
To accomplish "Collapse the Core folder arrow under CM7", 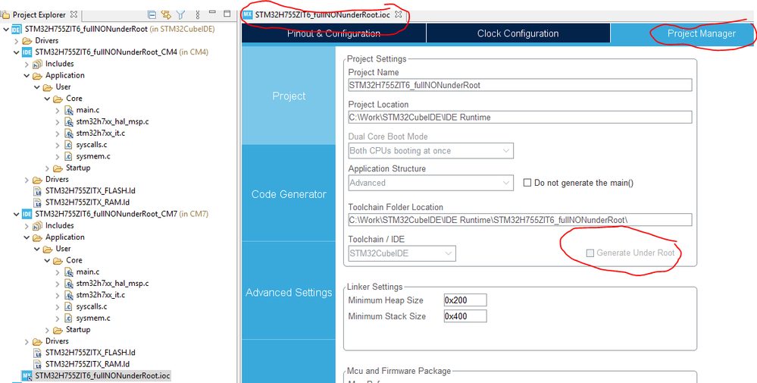I will coord(47,260).
